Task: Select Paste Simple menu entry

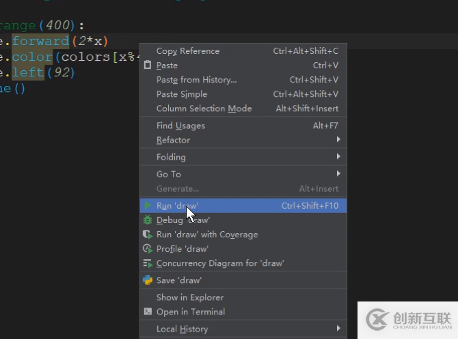Action: [182, 94]
